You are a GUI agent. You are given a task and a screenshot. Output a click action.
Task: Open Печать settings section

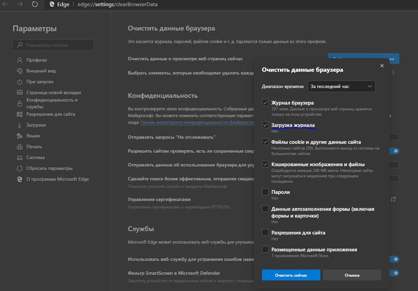click(34, 147)
